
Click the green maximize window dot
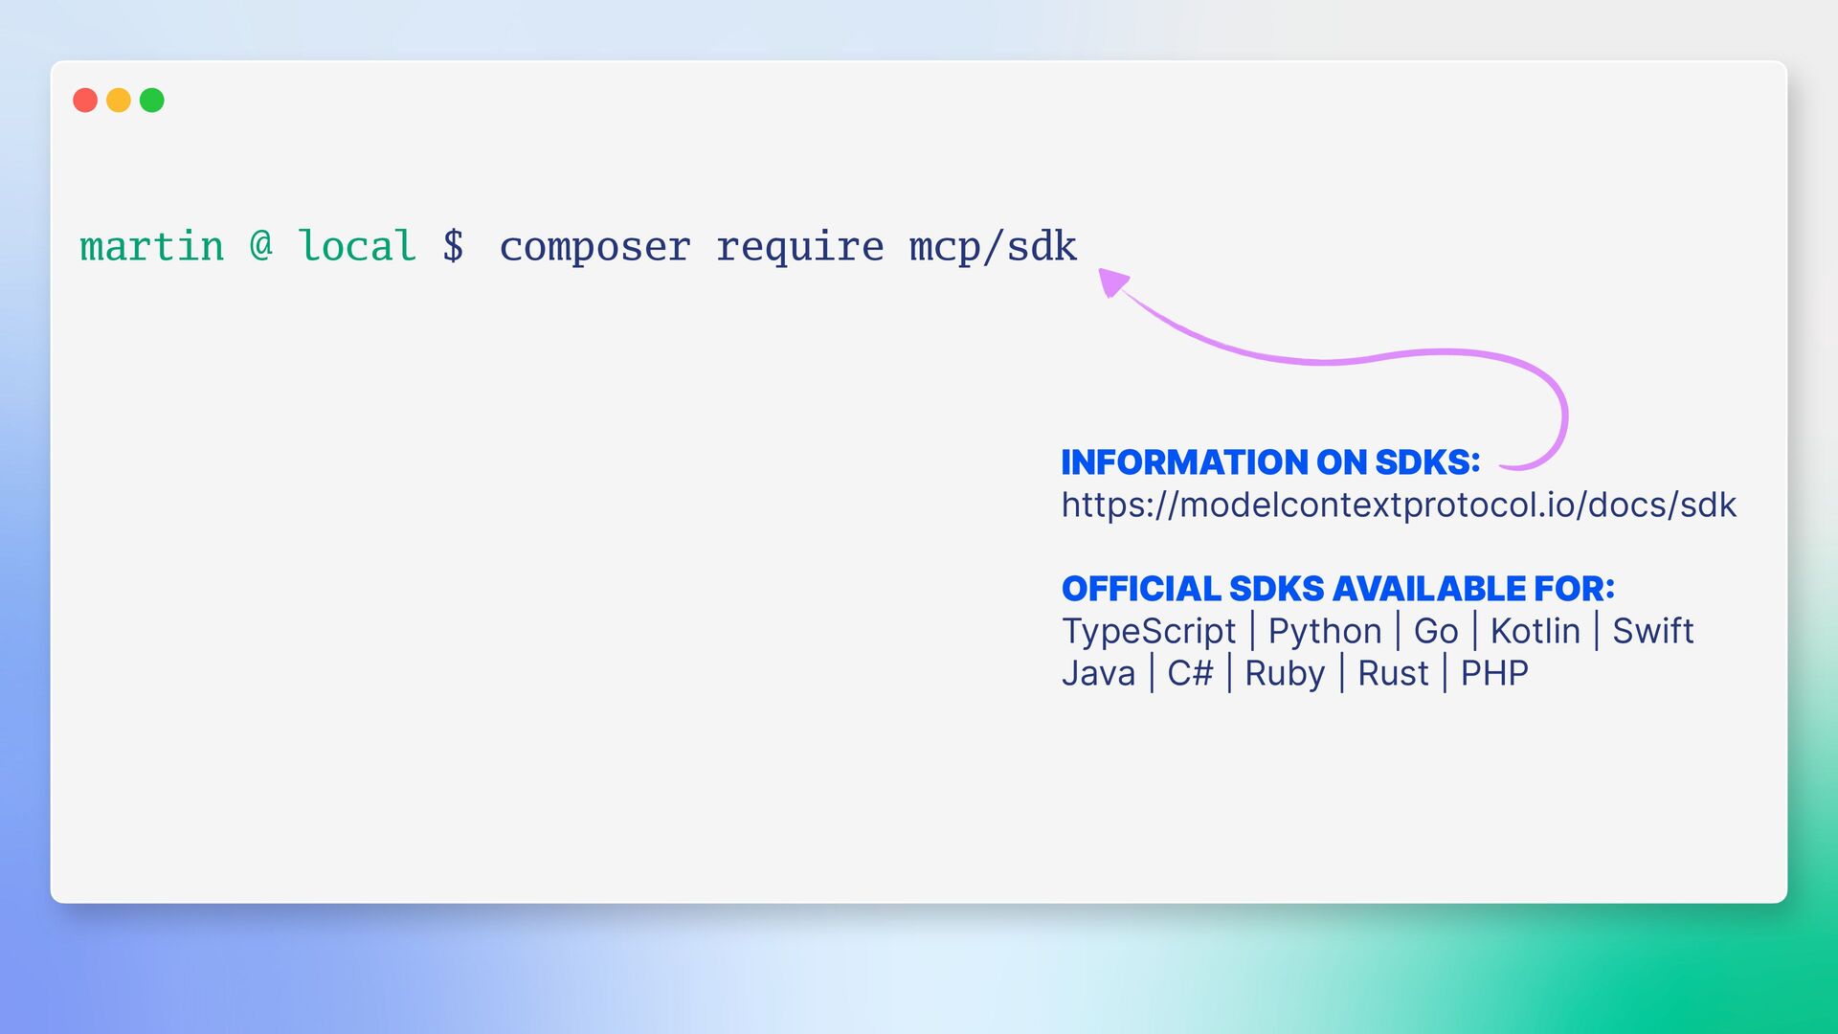pos(152,101)
